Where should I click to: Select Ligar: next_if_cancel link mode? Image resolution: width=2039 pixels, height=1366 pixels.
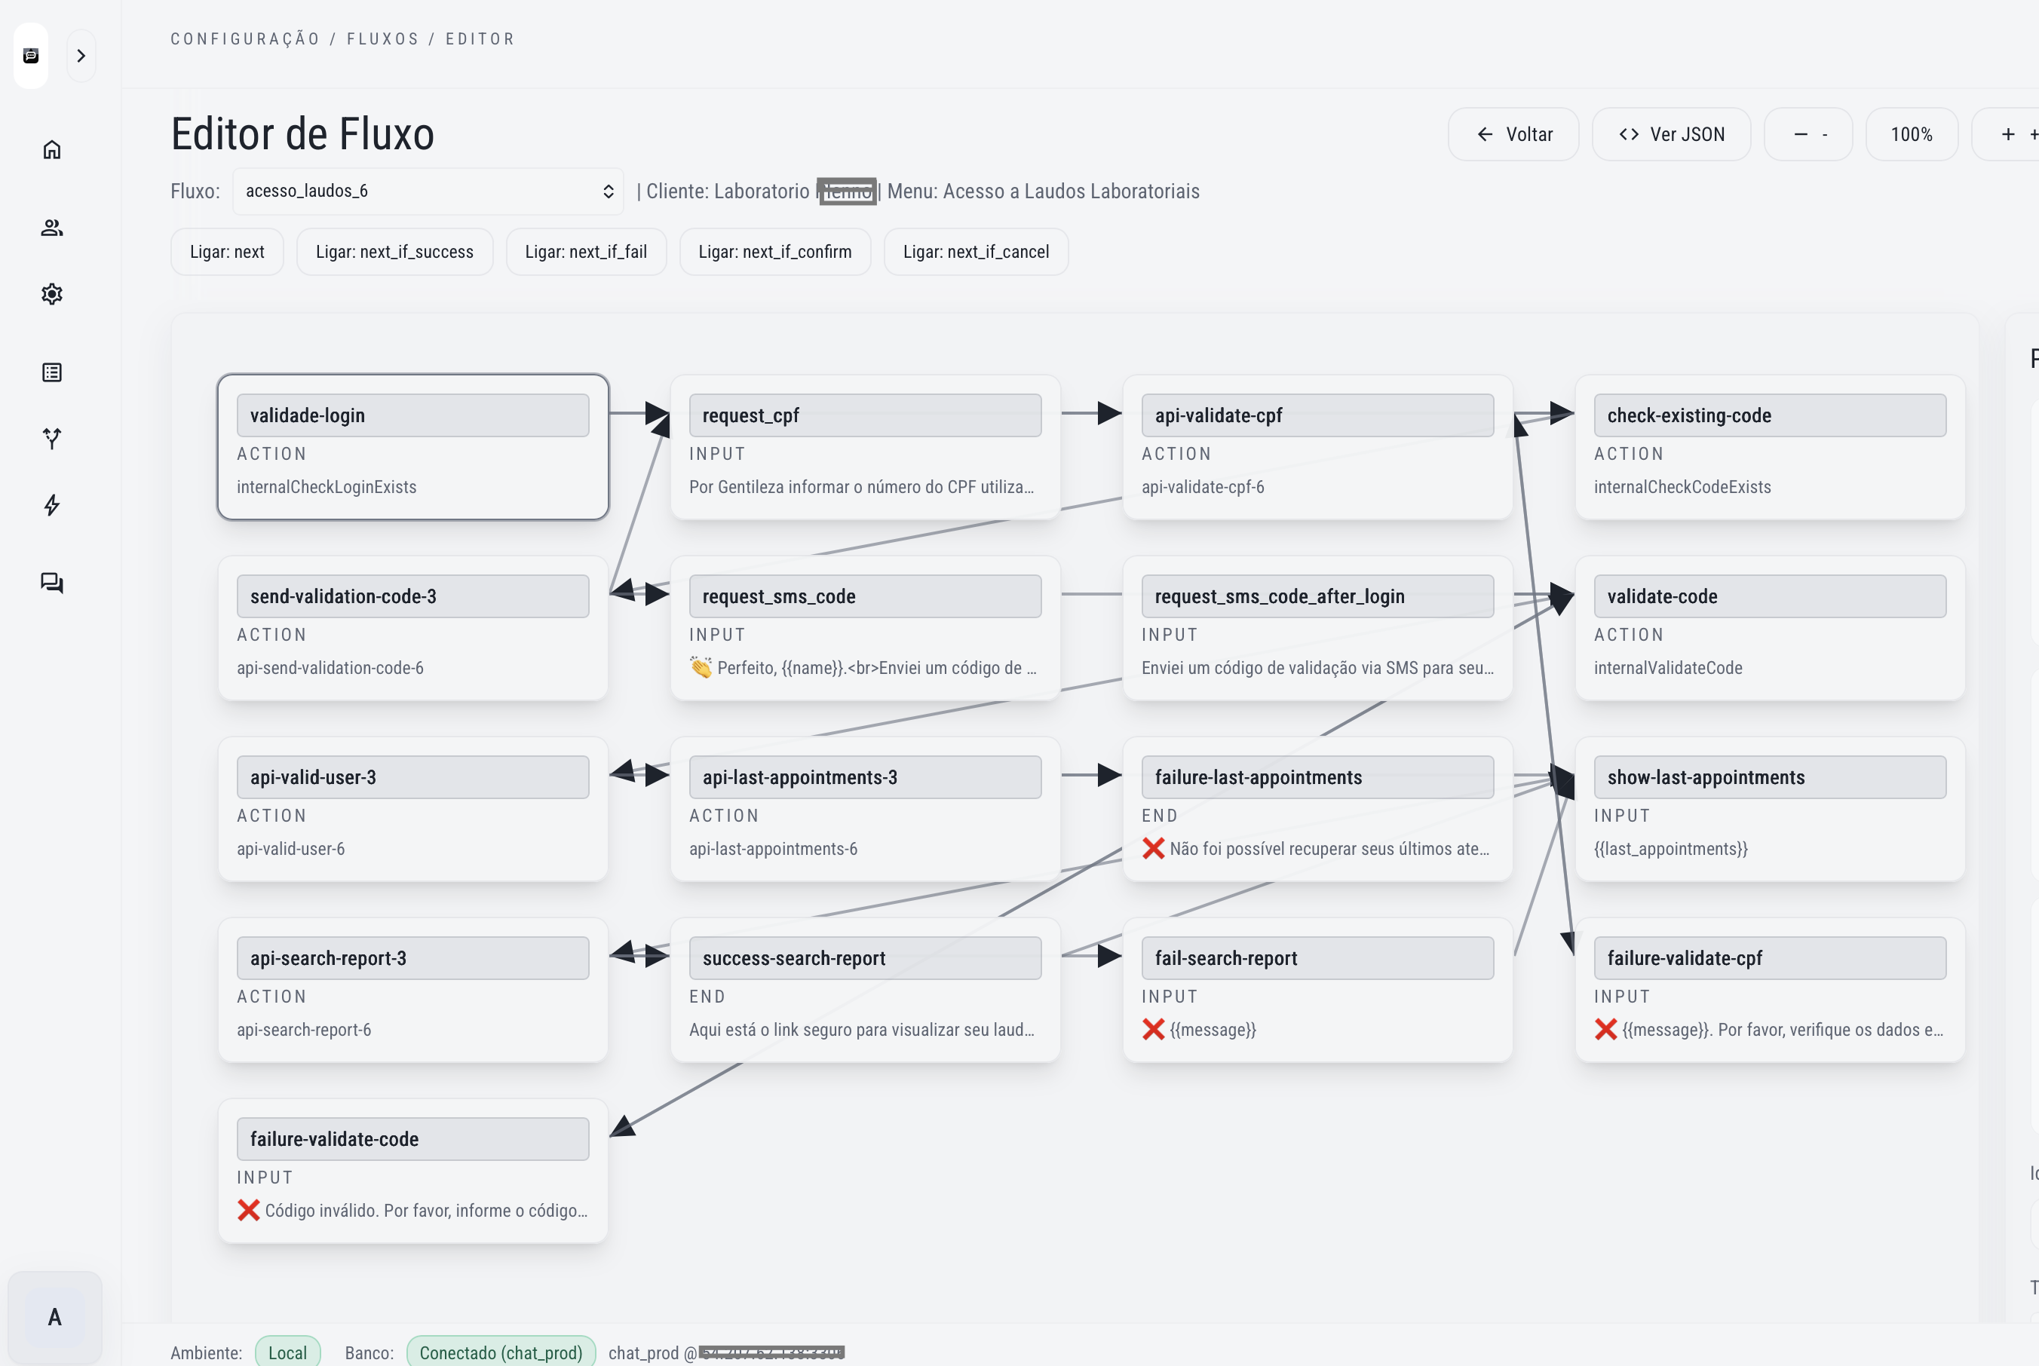(x=976, y=252)
